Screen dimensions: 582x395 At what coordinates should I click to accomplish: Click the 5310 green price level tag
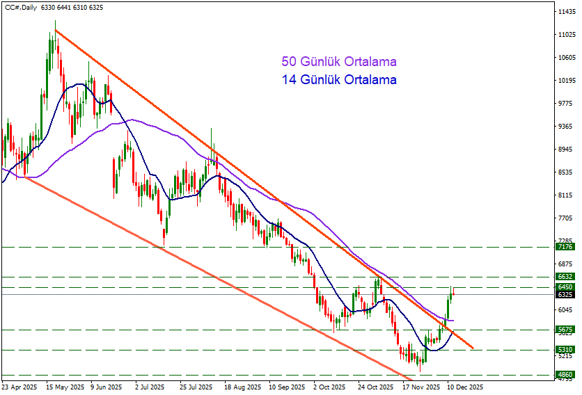pos(565,350)
